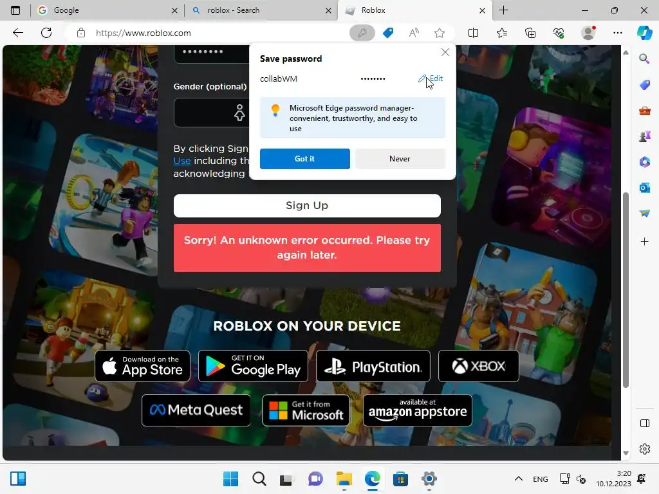Open the sidebar Outlook icon
659x494 pixels.
pos(644,188)
